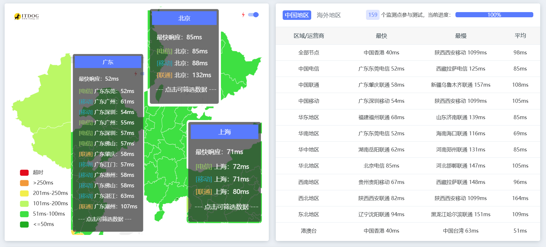The width and height of the screenshot is (546, 247).
Task: Select the 中国电信 row in the table
Action: [x=309, y=69]
